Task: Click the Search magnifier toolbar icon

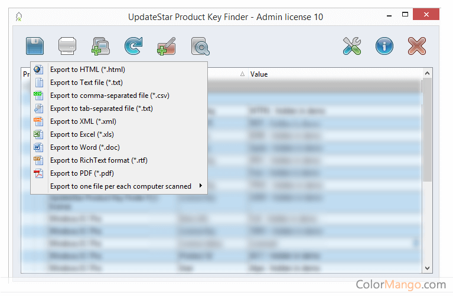Action: click(200, 46)
